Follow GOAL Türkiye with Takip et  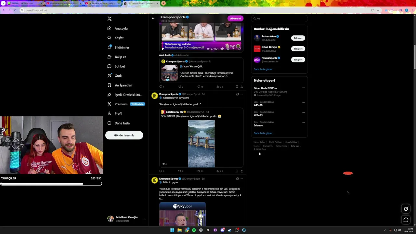[298, 49]
